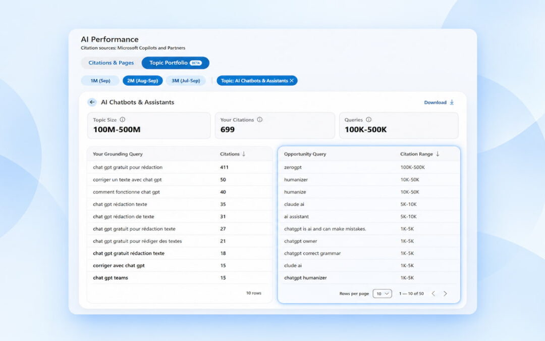The height and width of the screenshot is (341, 545).
Task: Sort by Citation Range using the down arrow
Action: point(438,154)
